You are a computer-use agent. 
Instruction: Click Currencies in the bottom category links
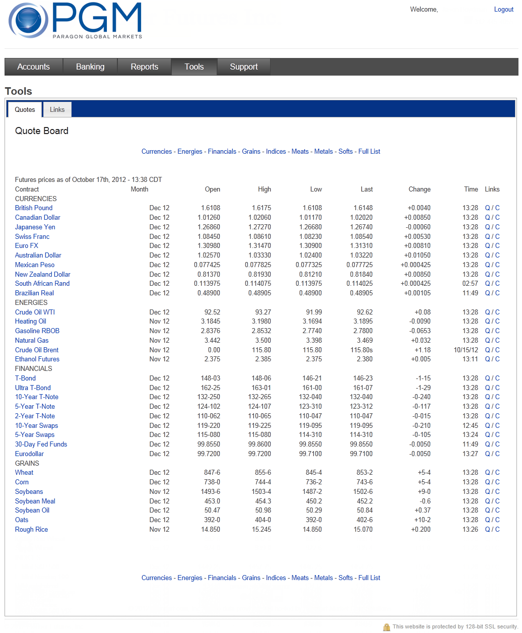(x=157, y=578)
